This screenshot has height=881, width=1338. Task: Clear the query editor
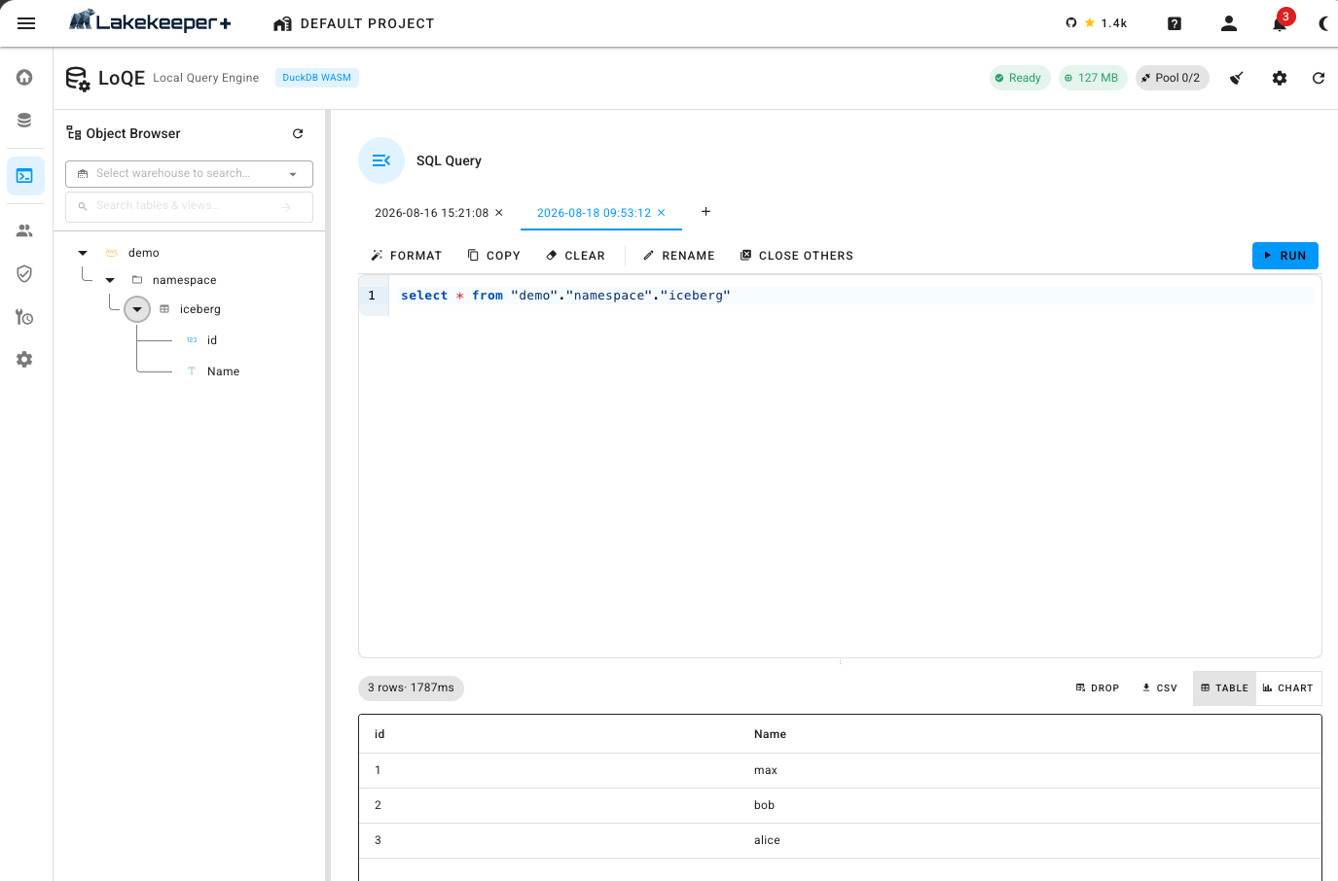tap(575, 256)
